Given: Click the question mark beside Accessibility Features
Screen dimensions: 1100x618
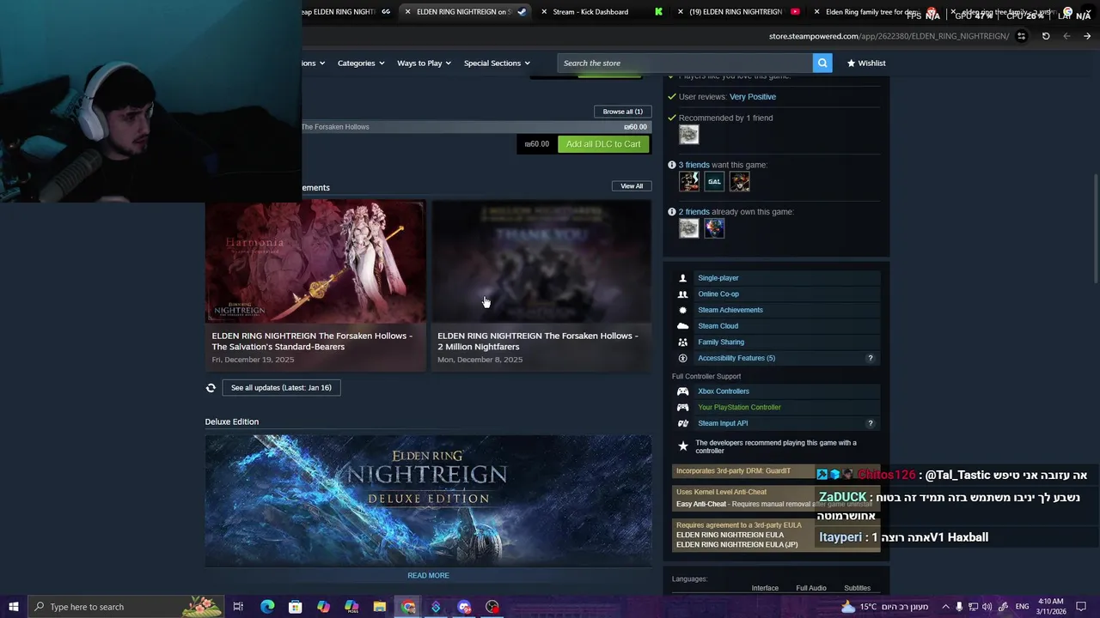Looking at the screenshot, I should 870,358.
